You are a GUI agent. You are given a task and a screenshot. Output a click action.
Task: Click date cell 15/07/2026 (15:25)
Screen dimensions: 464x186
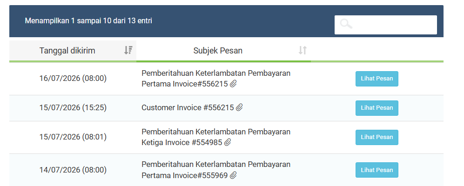(x=73, y=107)
